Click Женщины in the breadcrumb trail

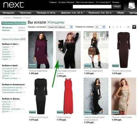(x=17, y=17)
